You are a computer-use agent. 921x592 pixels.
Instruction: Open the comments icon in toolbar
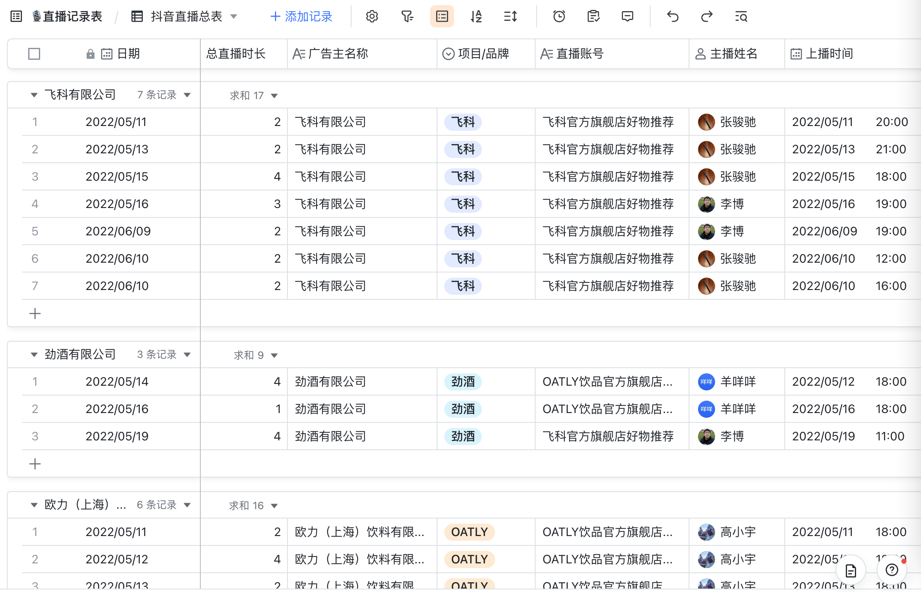pos(627,17)
